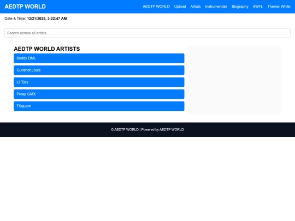Open the Instrumentals section
This screenshot has width=295, height=221.
216,7
